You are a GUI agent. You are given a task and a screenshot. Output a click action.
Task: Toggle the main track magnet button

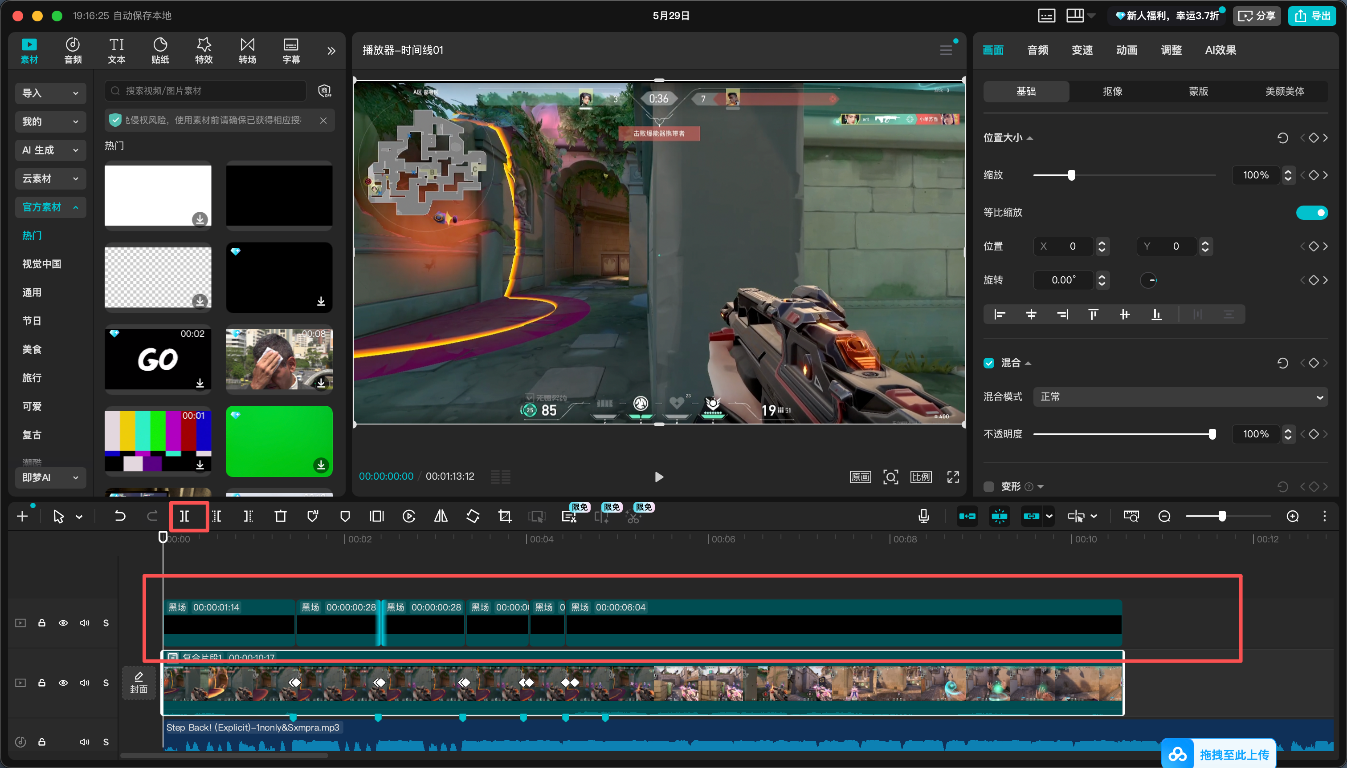click(967, 517)
